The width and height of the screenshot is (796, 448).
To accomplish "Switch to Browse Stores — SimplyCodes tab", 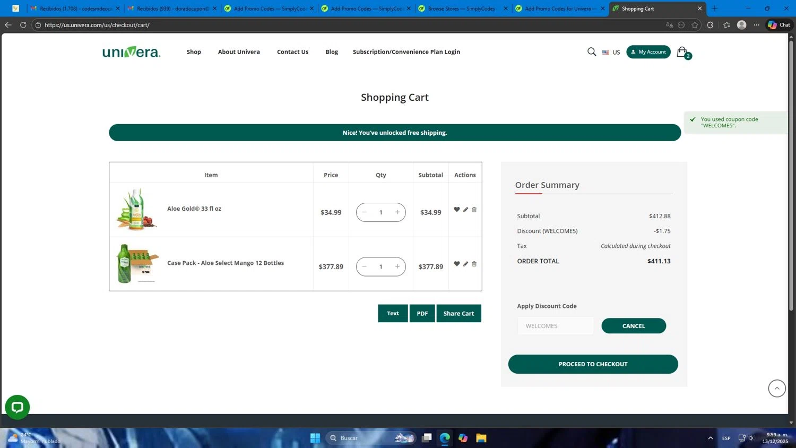I will pos(462,8).
